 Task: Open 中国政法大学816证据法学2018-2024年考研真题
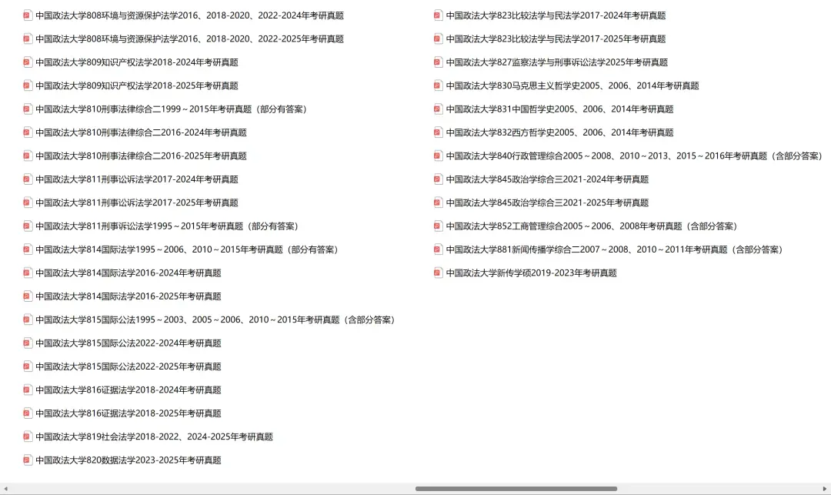(127, 390)
